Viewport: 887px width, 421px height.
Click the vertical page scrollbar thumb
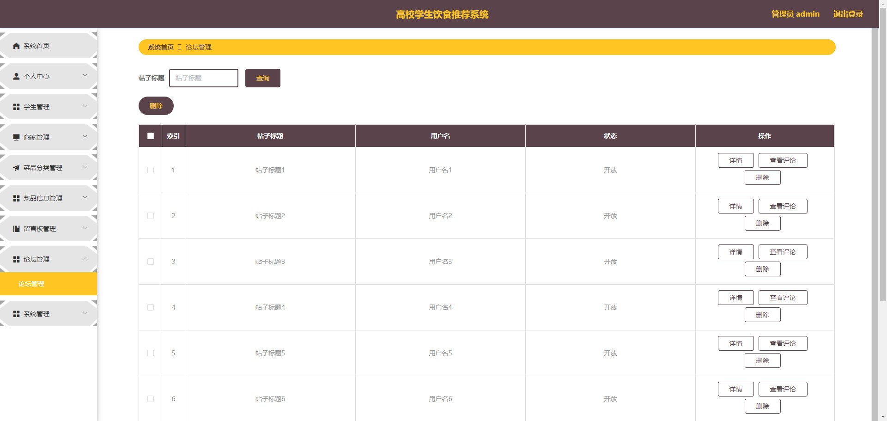pos(883,155)
